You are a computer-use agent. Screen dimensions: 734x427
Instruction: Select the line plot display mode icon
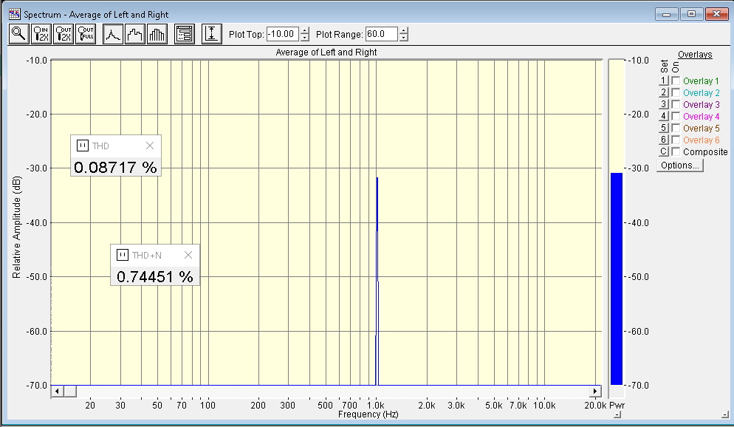(x=113, y=34)
